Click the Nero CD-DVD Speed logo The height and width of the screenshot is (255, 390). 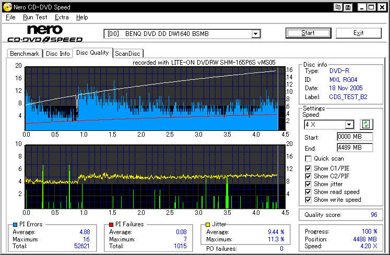[45, 33]
